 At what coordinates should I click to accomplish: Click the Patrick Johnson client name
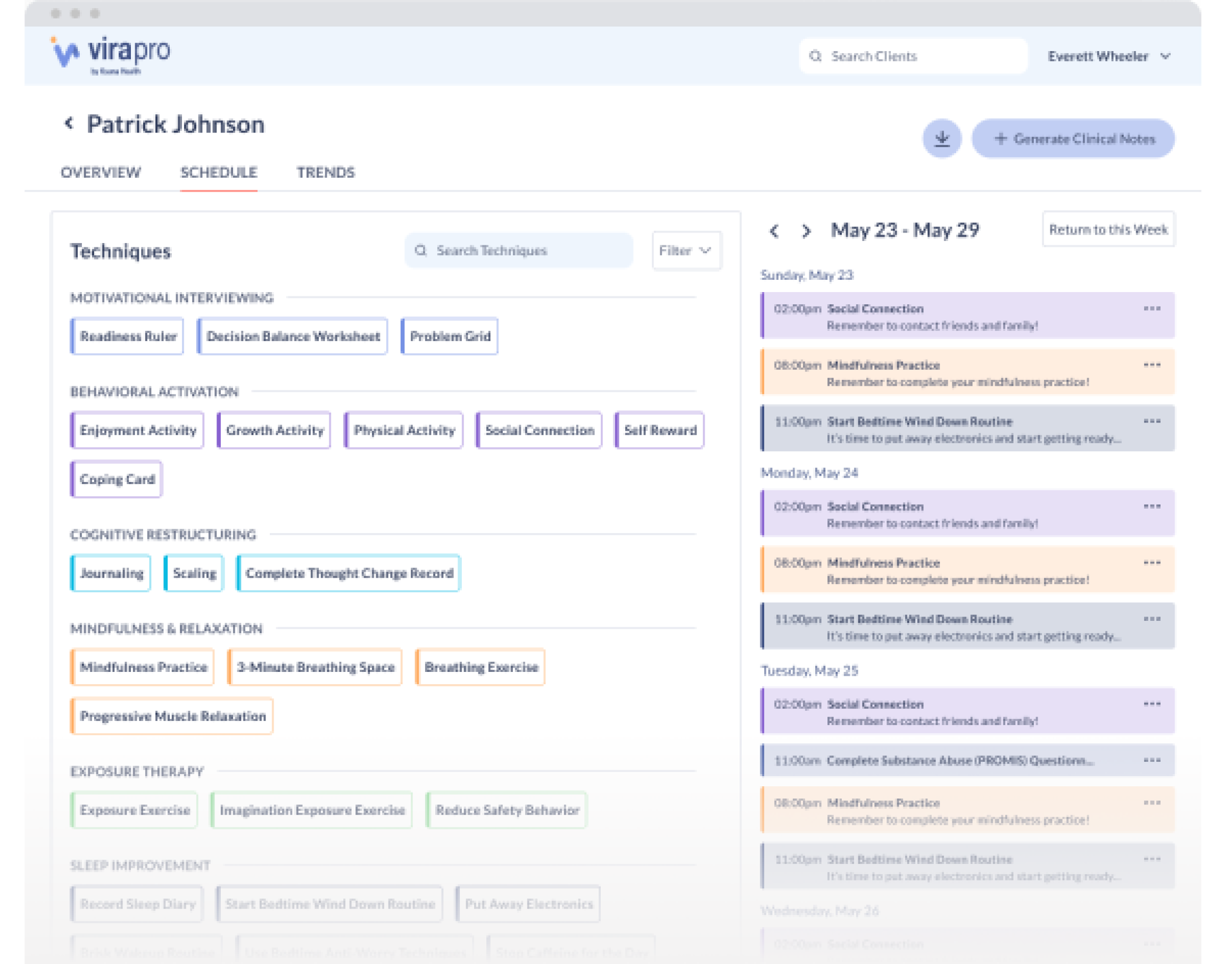click(176, 124)
